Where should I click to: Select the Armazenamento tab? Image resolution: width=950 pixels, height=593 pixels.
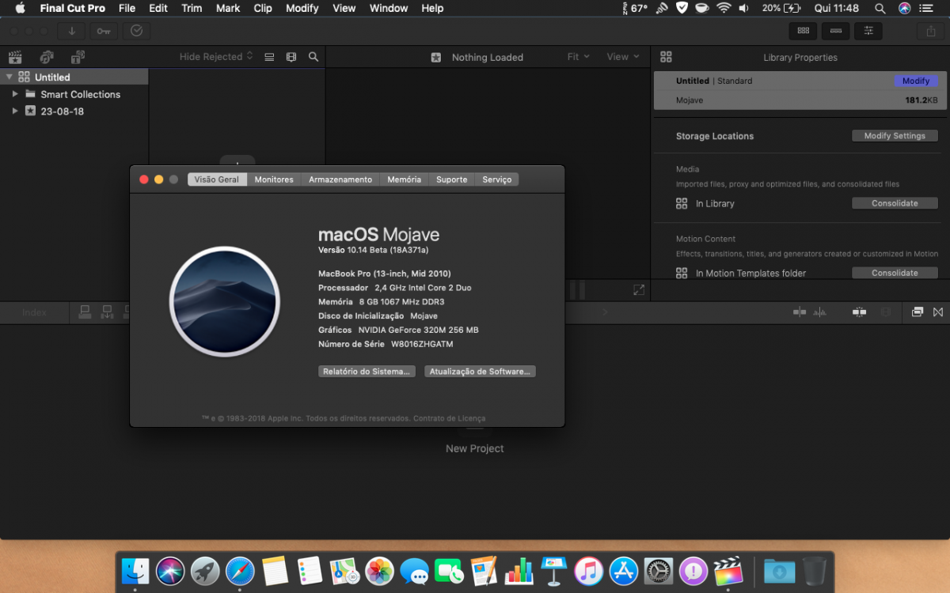point(340,179)
